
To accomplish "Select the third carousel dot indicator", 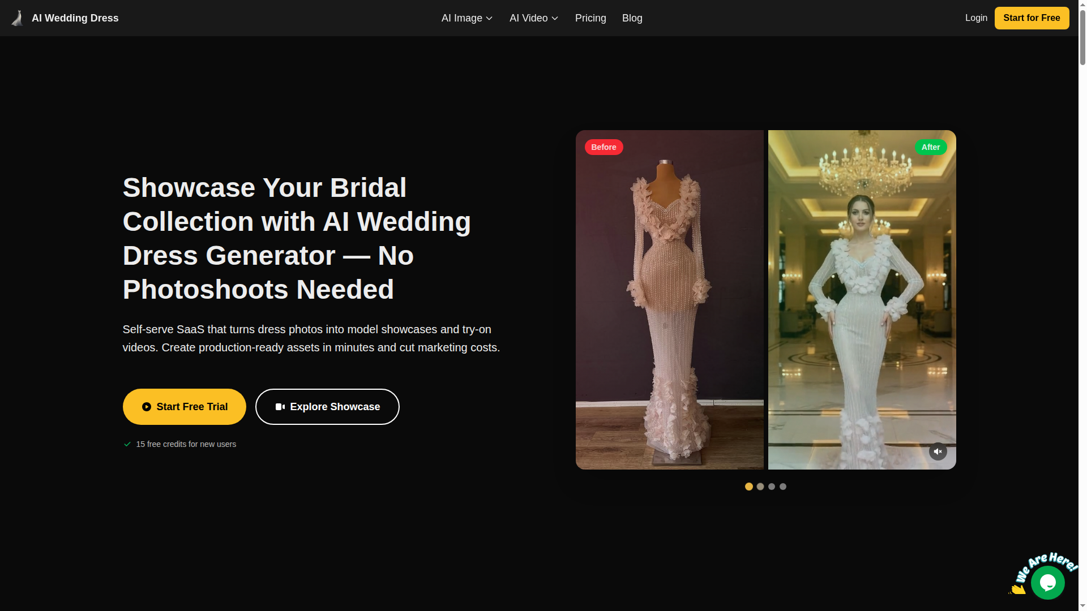I will pos(771,486).
